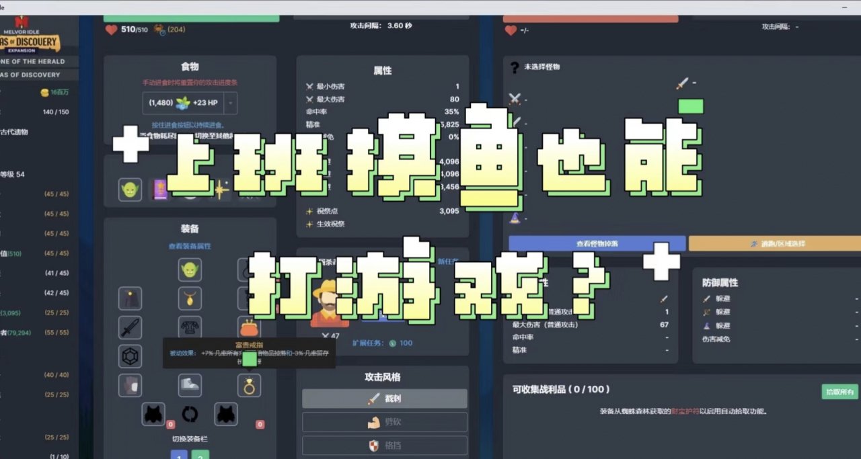Click the 祝祭点 3,095 stat row
The width and height of the screenshot is (861, 459).
(383, 211)
